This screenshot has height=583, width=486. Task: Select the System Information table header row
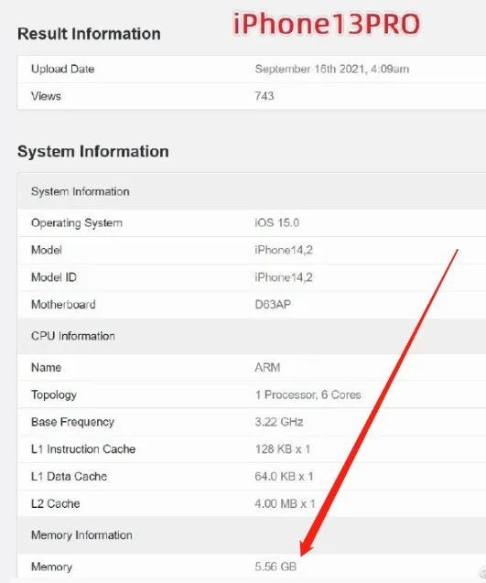252,191
